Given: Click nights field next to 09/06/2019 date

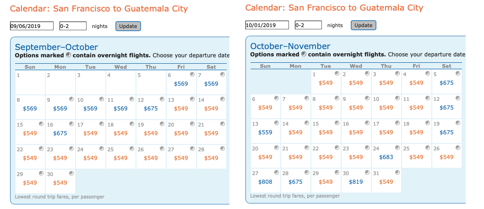Looking at the screenshot, I should point(73,26).
